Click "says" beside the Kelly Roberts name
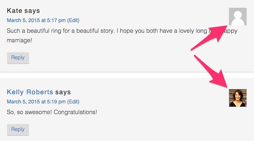 coord(63,92)
